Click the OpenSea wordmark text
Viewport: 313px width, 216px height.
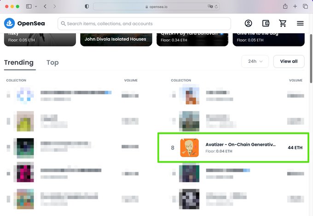(x=31, y=23)
